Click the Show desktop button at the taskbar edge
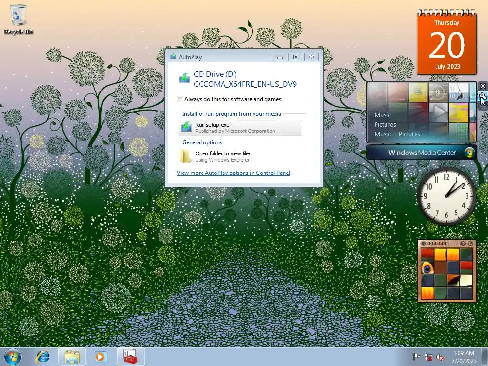The image size is (488, 366). [x=484, y=356]
